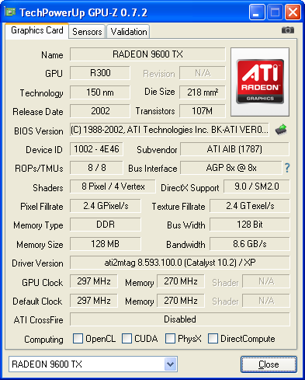Click the Subvendor value ATI AIB (1787)
The height and width of the screenshot is (380, 305).
(234, 149)
